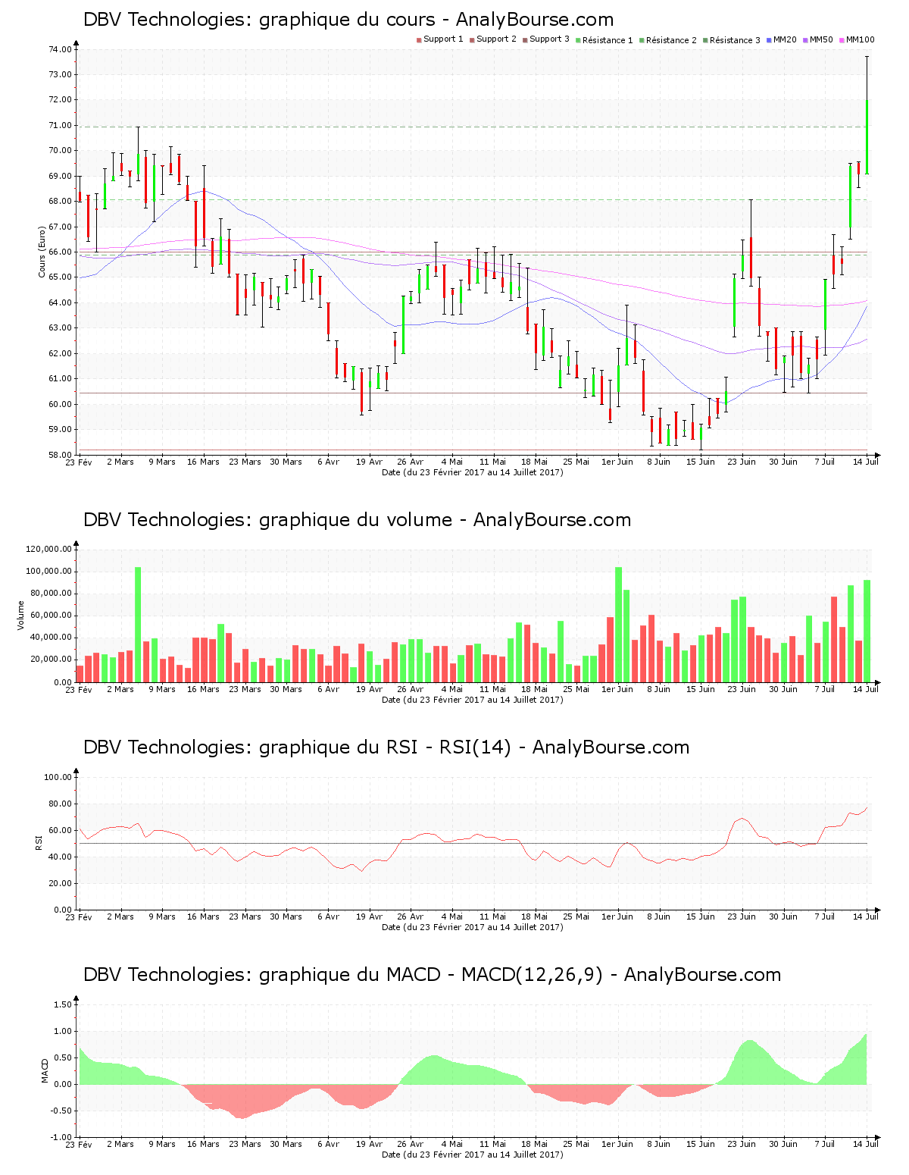Select the Résistance 2 legend label
This screenshot has height=1175, width=909.
[x=671, y=40]
